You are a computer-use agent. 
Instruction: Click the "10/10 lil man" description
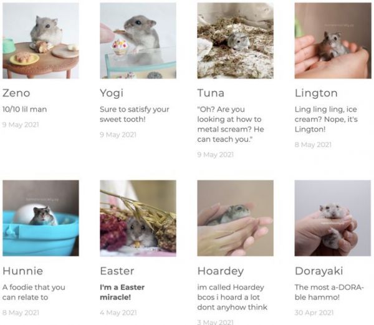pos(24,109)
